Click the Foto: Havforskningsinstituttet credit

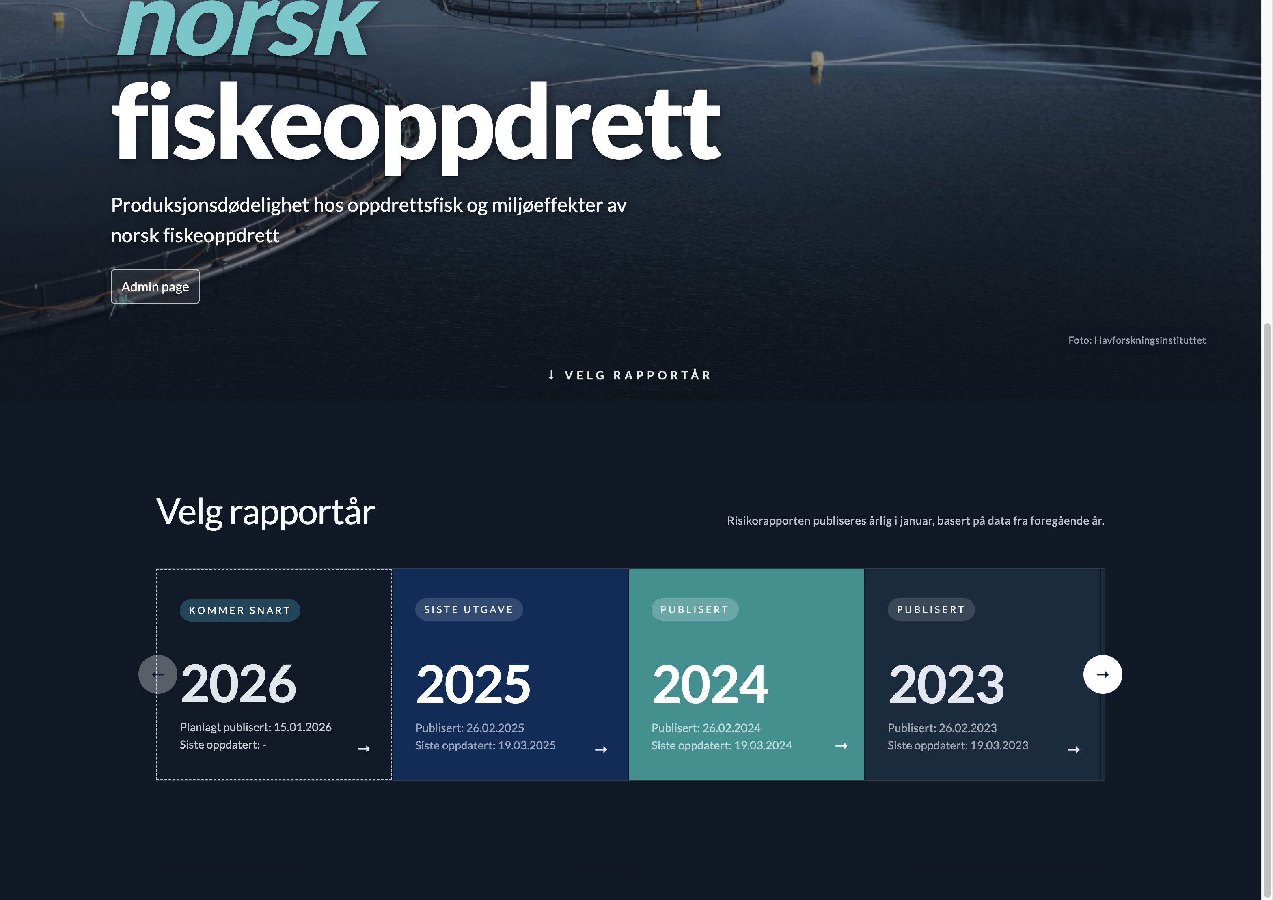(1137, 340)
